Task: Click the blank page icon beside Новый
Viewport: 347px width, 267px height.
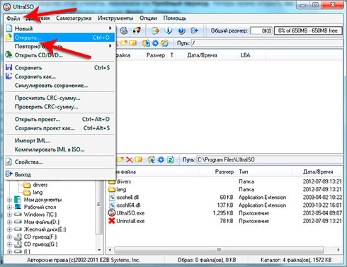Action: coord(9,28)
